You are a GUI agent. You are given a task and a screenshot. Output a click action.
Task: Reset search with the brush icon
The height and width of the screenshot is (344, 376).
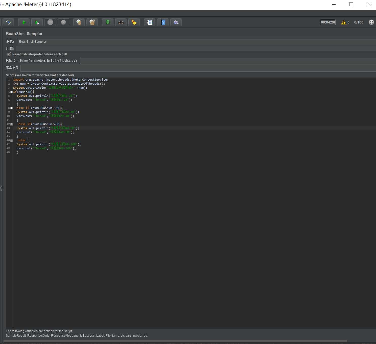coord(134,22)
